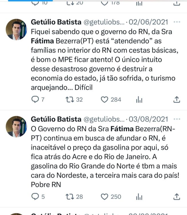
Task: Open more options on the 03/08/2021 tweet
Action: (x=177, y=119)
